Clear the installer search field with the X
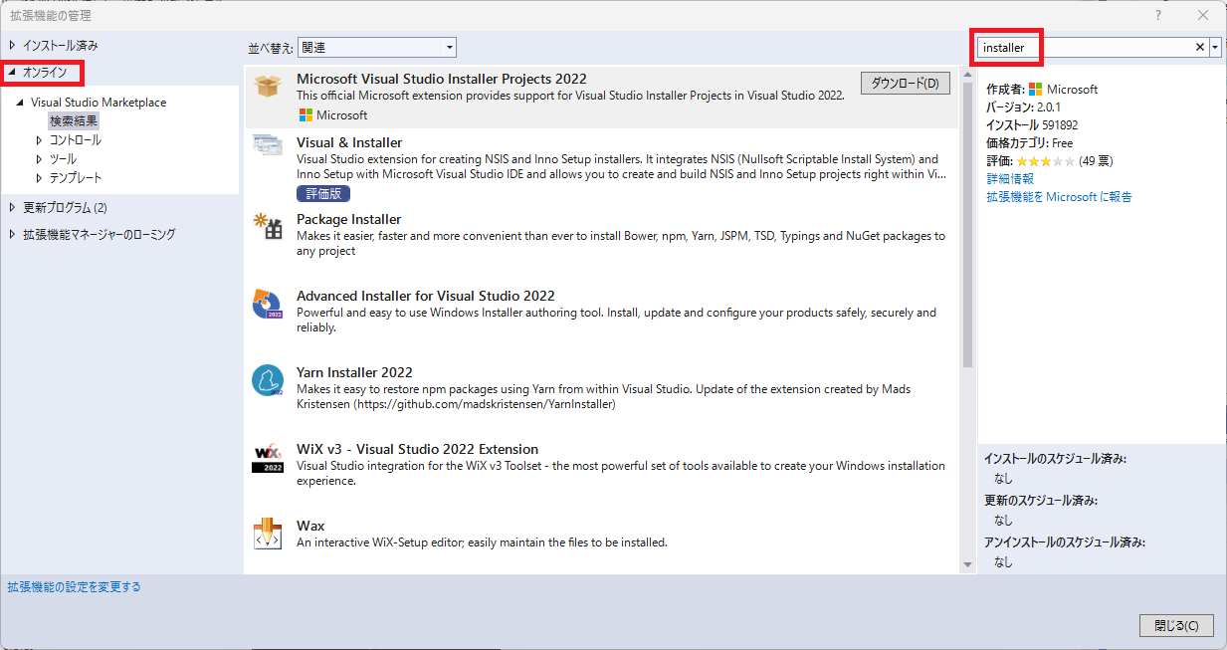Viewport: 1227px width, 650px height. coord(1200,47)
